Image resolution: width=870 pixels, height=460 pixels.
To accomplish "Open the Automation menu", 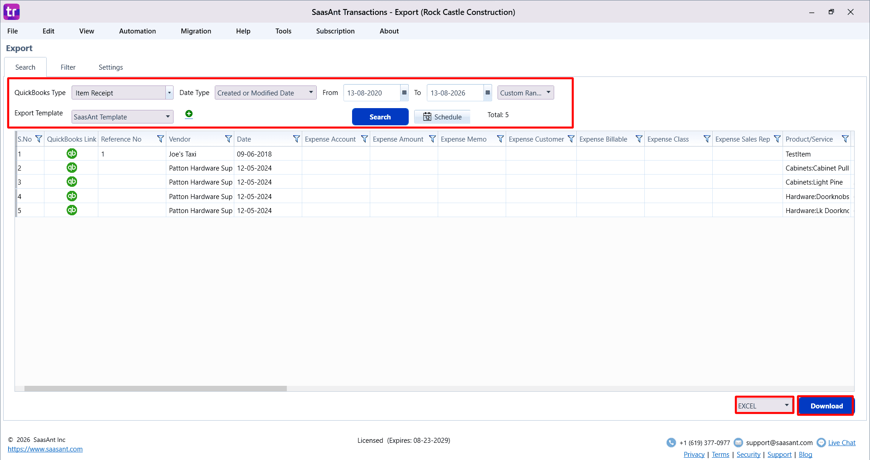I will [137, 31].
